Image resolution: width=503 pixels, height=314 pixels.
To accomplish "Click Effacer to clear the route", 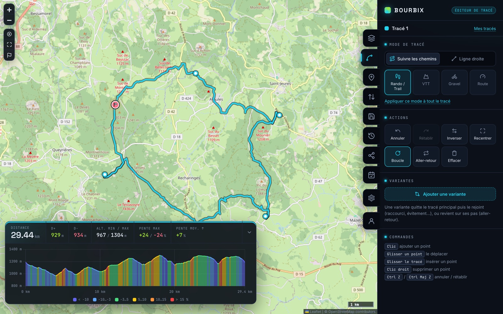I will (x=454, y=157).
